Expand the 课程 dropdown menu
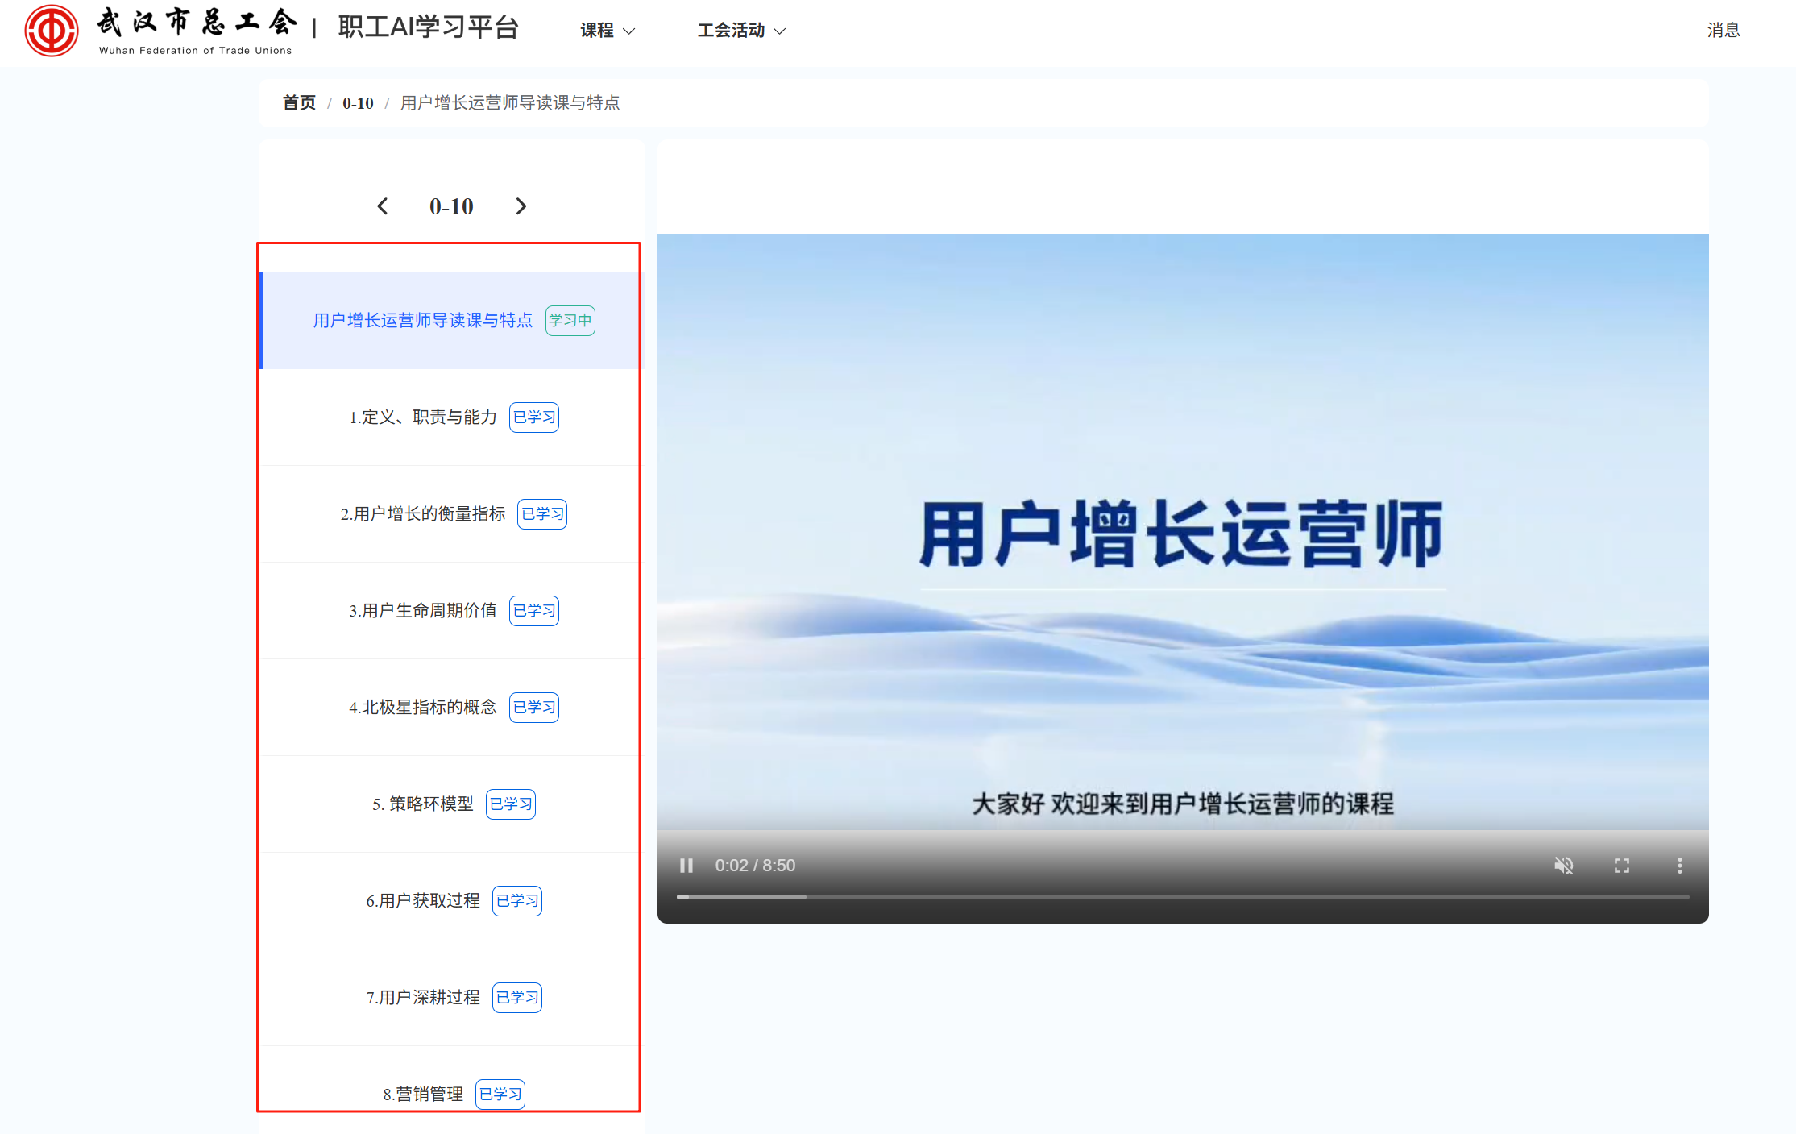 (x=608, y=31)
